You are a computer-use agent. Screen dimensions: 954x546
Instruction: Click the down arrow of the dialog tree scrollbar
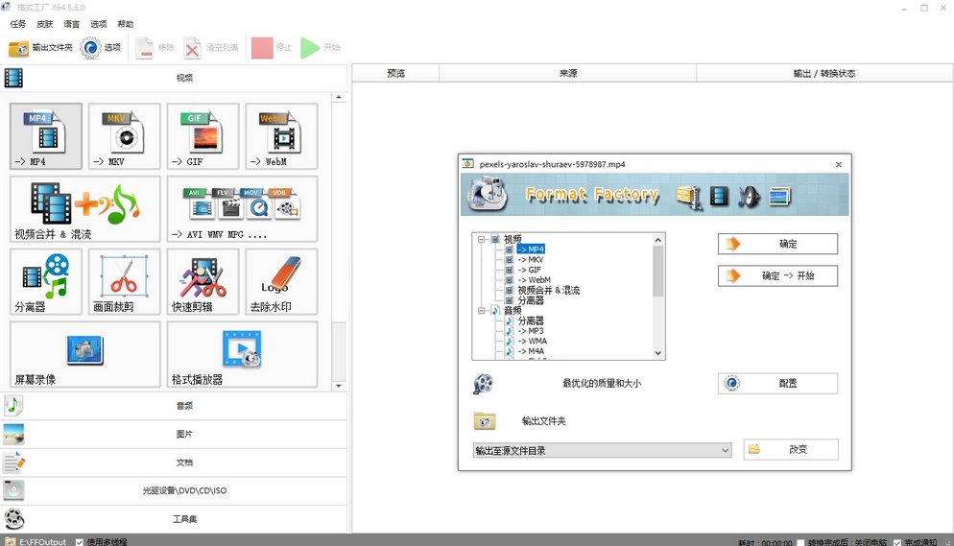(x=657, y=353)
